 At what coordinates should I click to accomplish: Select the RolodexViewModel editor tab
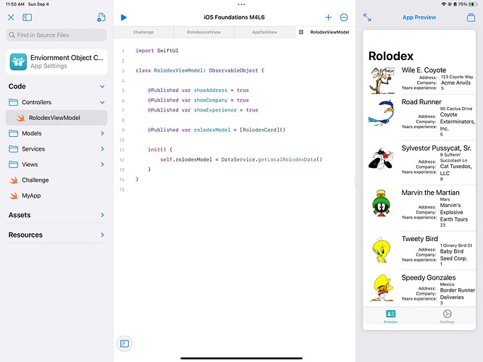[x=329, y=32]
